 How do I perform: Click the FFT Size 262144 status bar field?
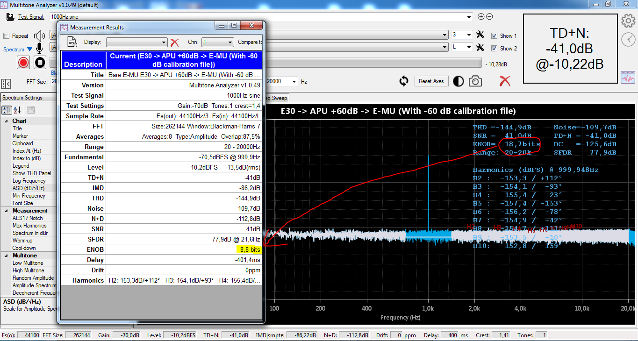tap(79, 335)
